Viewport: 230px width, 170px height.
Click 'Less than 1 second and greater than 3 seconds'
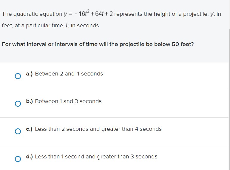point(96,157)
